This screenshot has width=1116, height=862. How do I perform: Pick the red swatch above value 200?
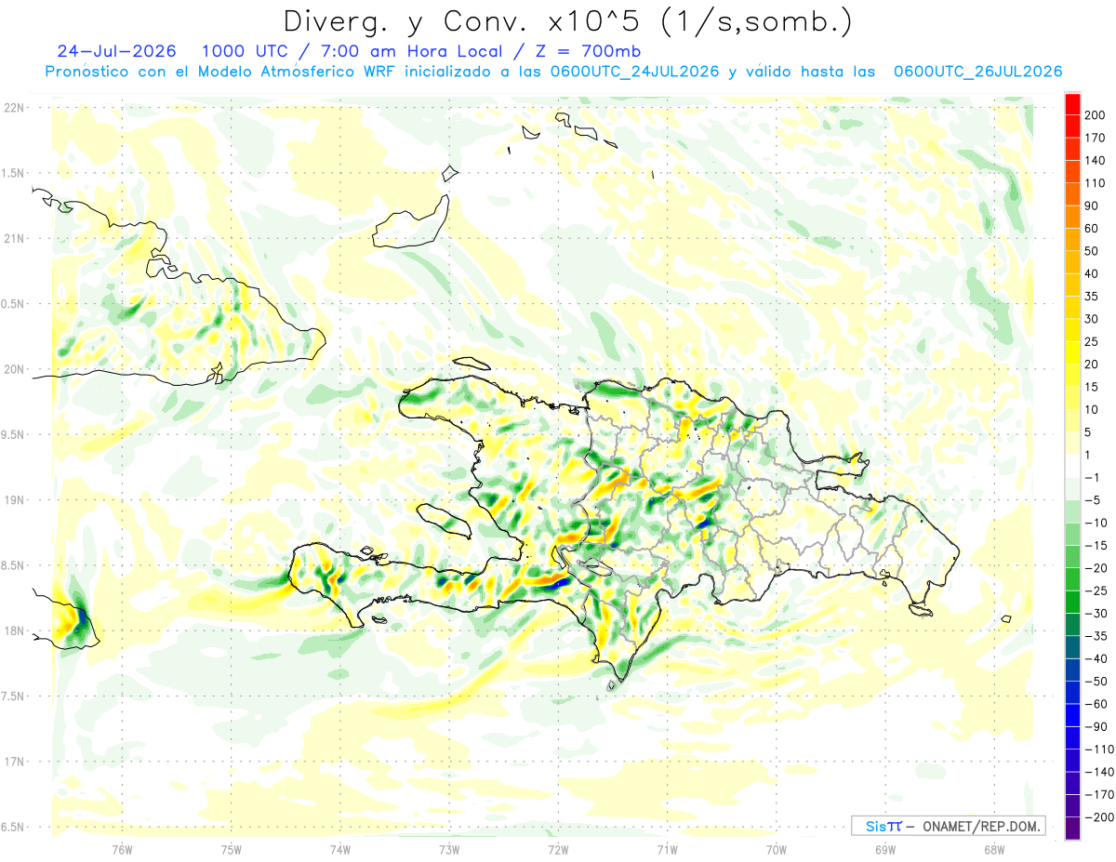(x=1072, y=102)
